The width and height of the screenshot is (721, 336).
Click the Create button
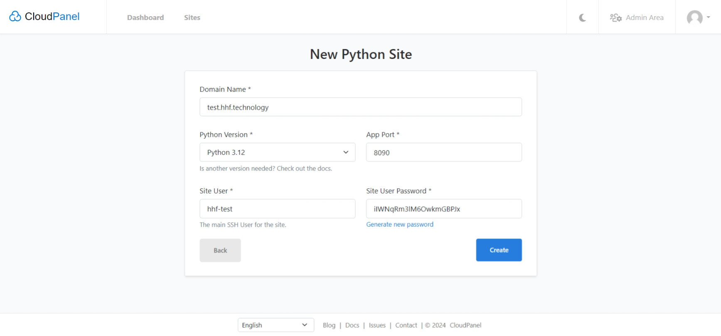tap(499, 250)
